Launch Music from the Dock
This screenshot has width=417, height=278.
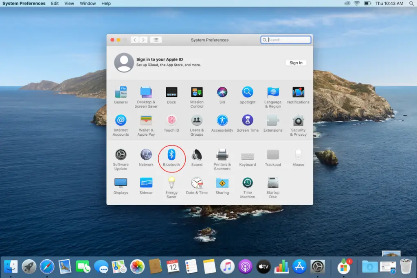coord(227,266)
